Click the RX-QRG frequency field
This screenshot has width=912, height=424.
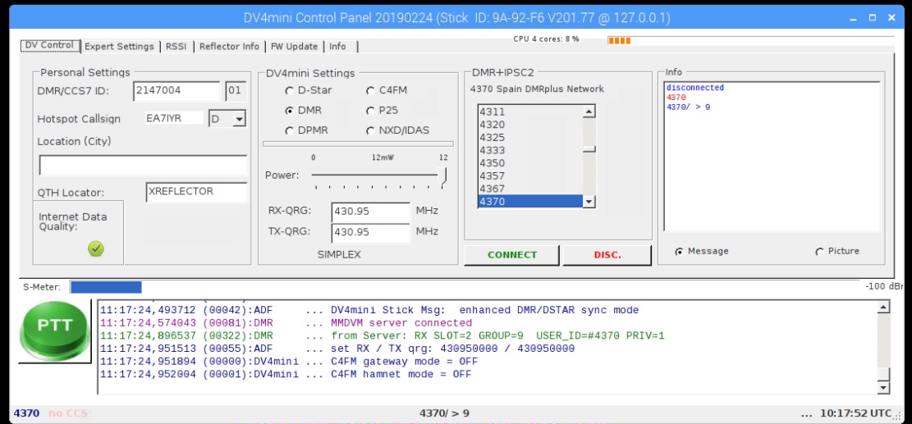point(370,212)
